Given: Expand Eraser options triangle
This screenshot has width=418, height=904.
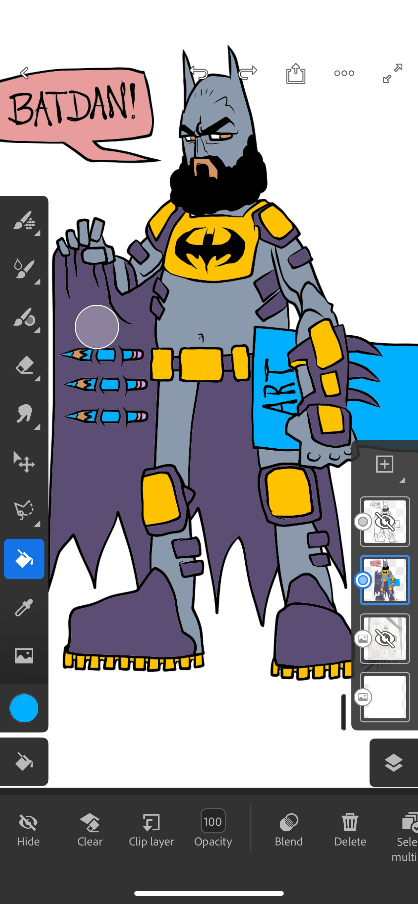Looking at the screenshot, I should tap(37, 379).
